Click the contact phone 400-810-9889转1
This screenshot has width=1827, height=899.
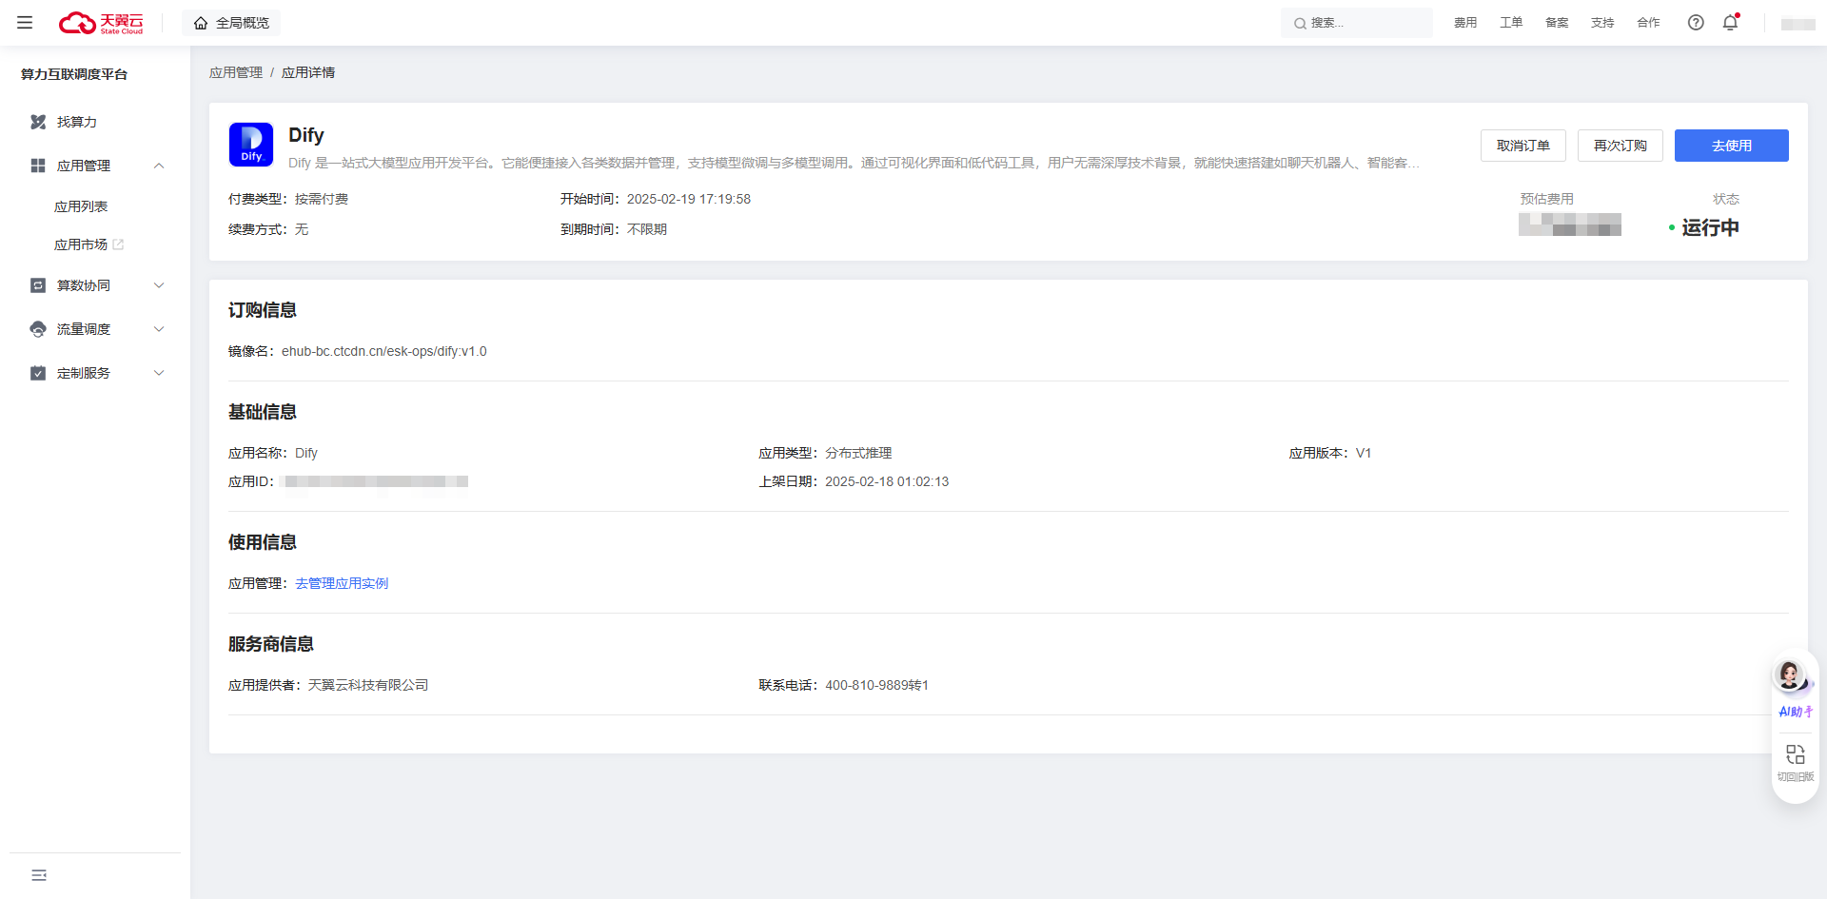point(877,685)
